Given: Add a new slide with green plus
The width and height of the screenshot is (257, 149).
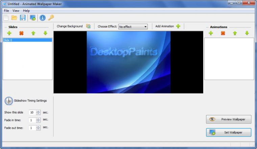Looking at the screenshot, I should (x=9, y=33).
